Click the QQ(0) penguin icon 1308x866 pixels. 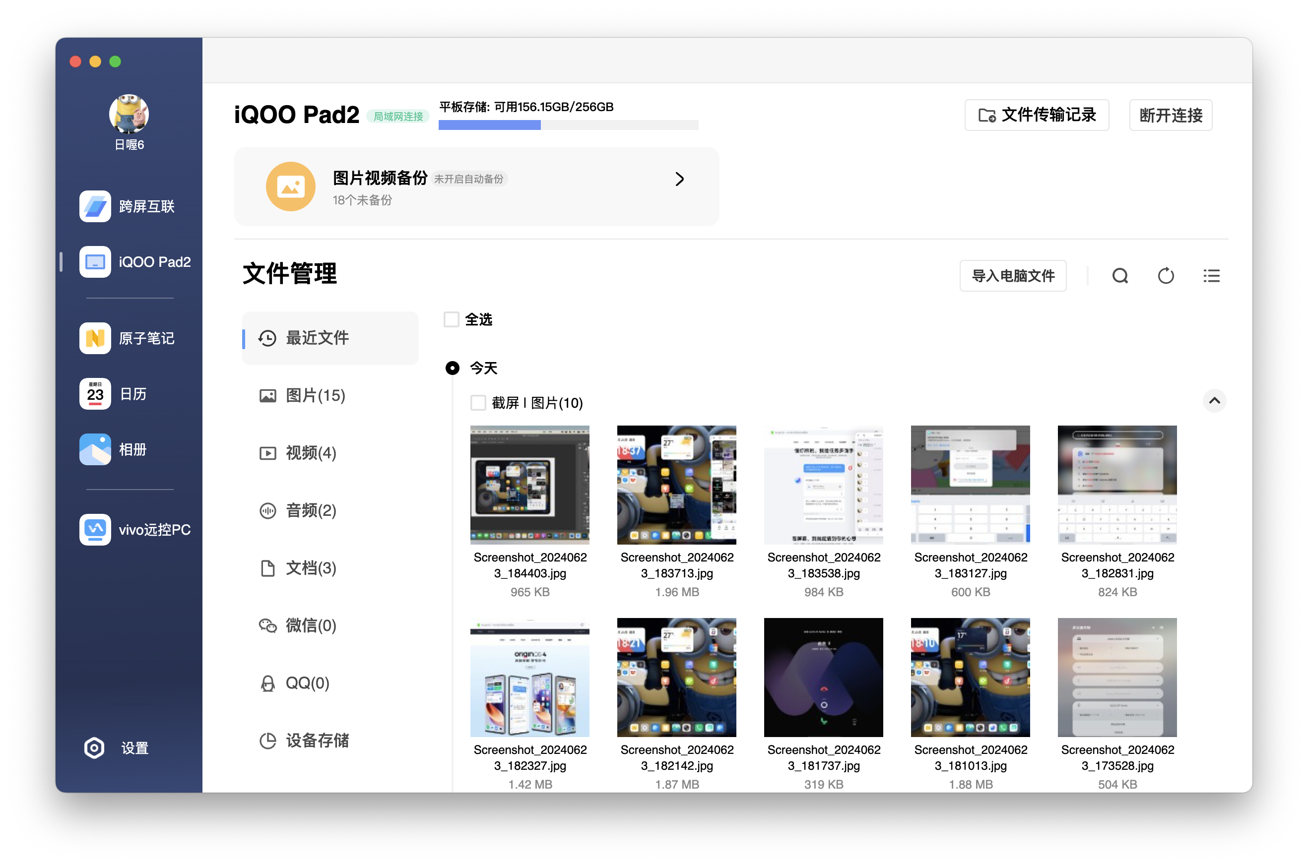coord(267,684)
